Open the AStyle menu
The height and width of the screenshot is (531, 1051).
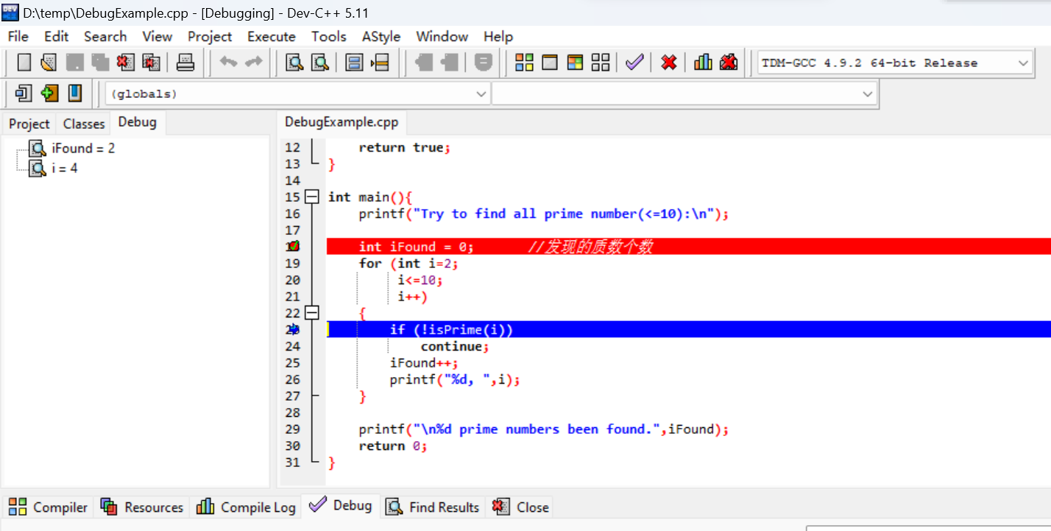pos(381,36)
